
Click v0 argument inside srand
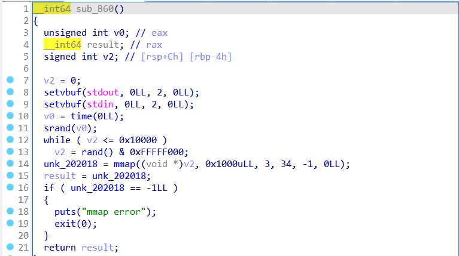coord(81,128)
